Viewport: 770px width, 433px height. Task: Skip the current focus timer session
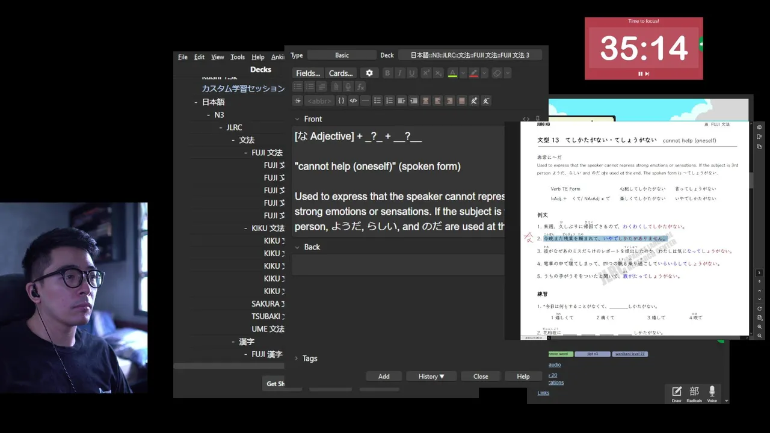(647, 73)
